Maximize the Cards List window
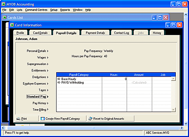The width and height of the screenshot is (189, 137). coord(160,17)
